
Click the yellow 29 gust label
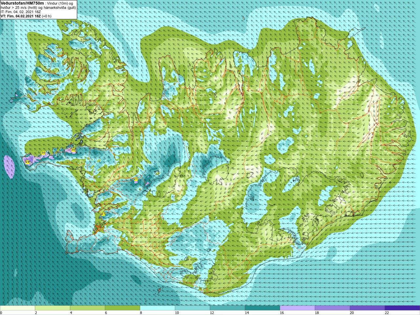[x=28, y=162]
